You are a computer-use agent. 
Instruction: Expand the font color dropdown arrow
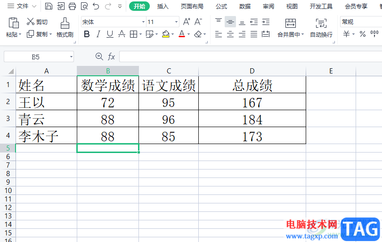coord(188,34)
